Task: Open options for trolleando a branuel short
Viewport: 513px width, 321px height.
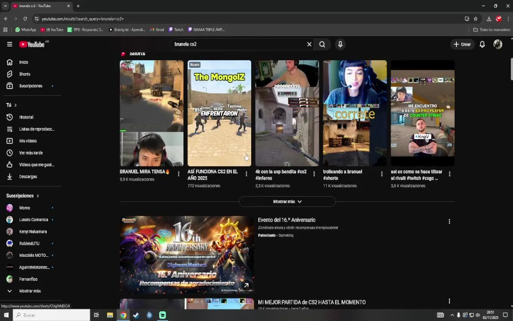Action: tap(382, 174)
